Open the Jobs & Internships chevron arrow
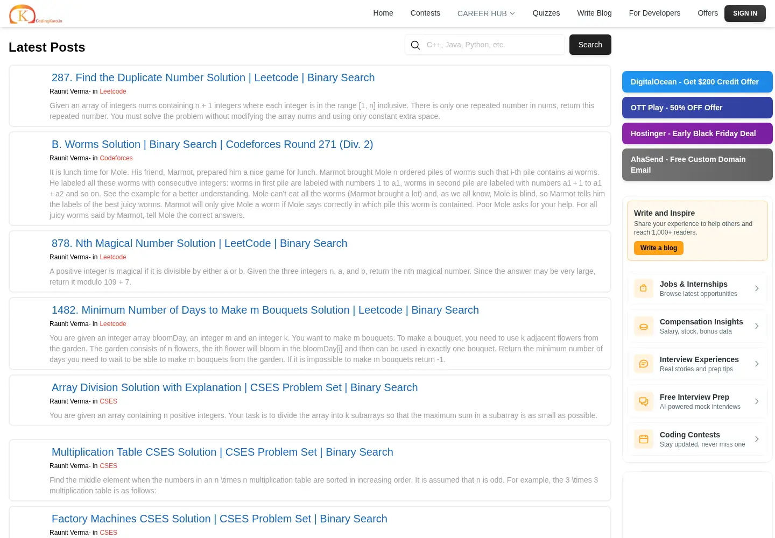Screen dimensions: 775x538 [x=757, y=288]
